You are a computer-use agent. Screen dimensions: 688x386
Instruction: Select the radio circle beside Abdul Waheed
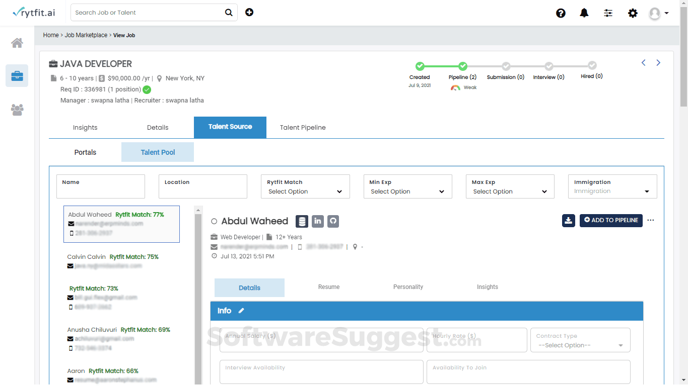click(214, 221)
